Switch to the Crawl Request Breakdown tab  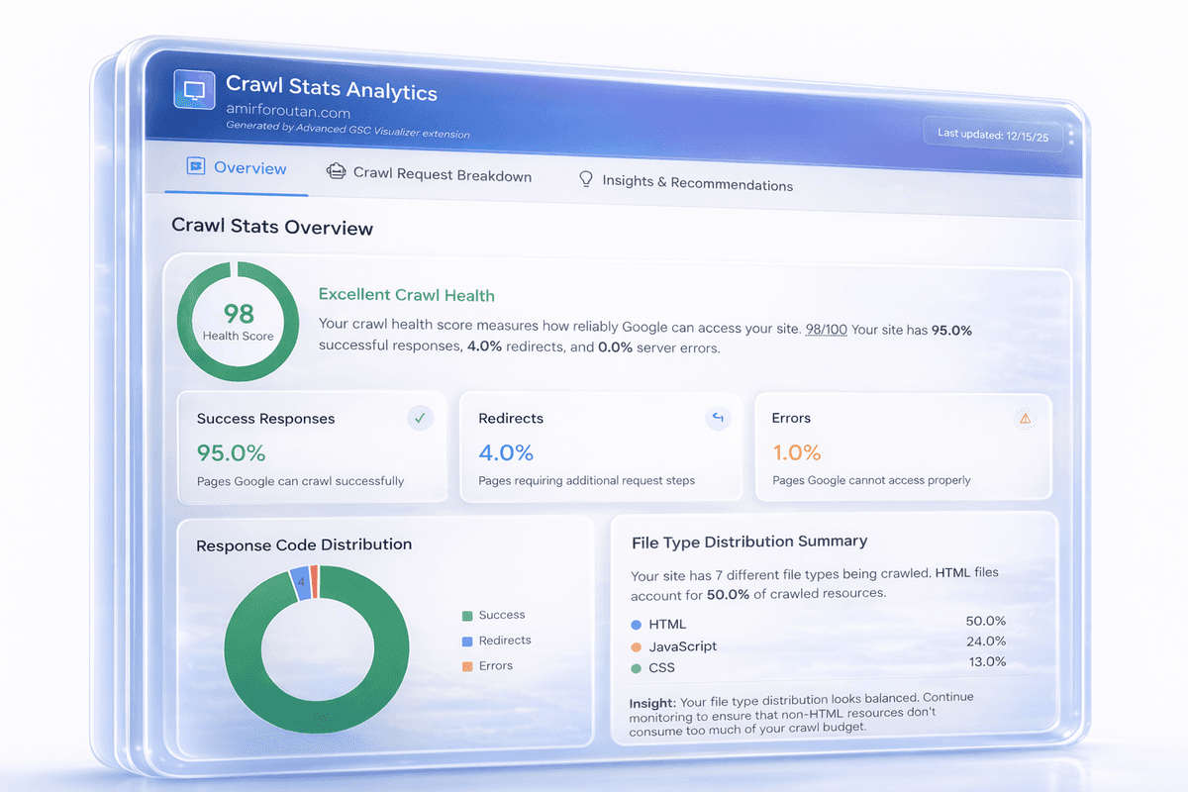(443, 175)
